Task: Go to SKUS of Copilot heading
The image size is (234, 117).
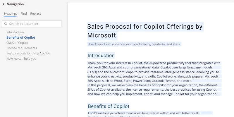Action: [17, 43]
